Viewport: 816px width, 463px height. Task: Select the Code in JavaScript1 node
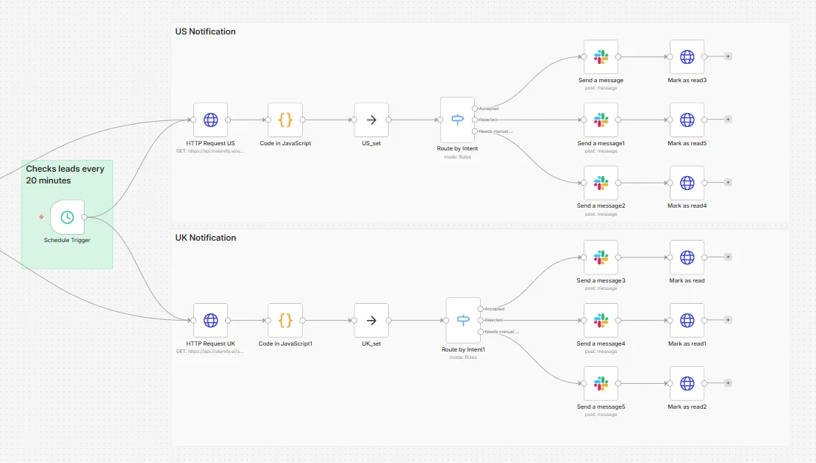(285, 320)
